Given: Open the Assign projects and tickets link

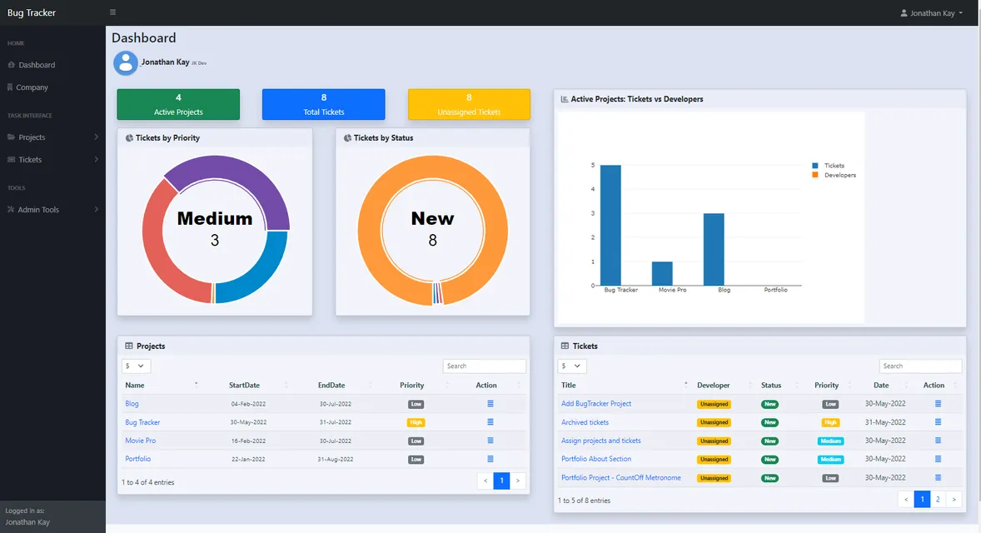Looking at the screenshot, I should click(x=601, y=441).
